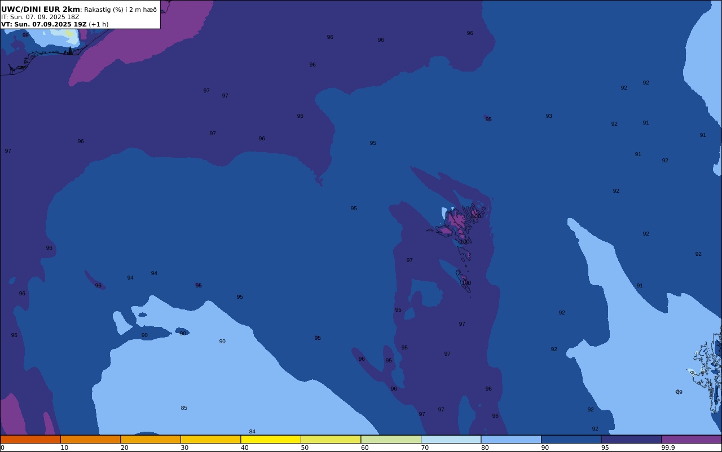Click the "30" tick label on the color bar
Screen dimensions: 722x452
(184, 447)
